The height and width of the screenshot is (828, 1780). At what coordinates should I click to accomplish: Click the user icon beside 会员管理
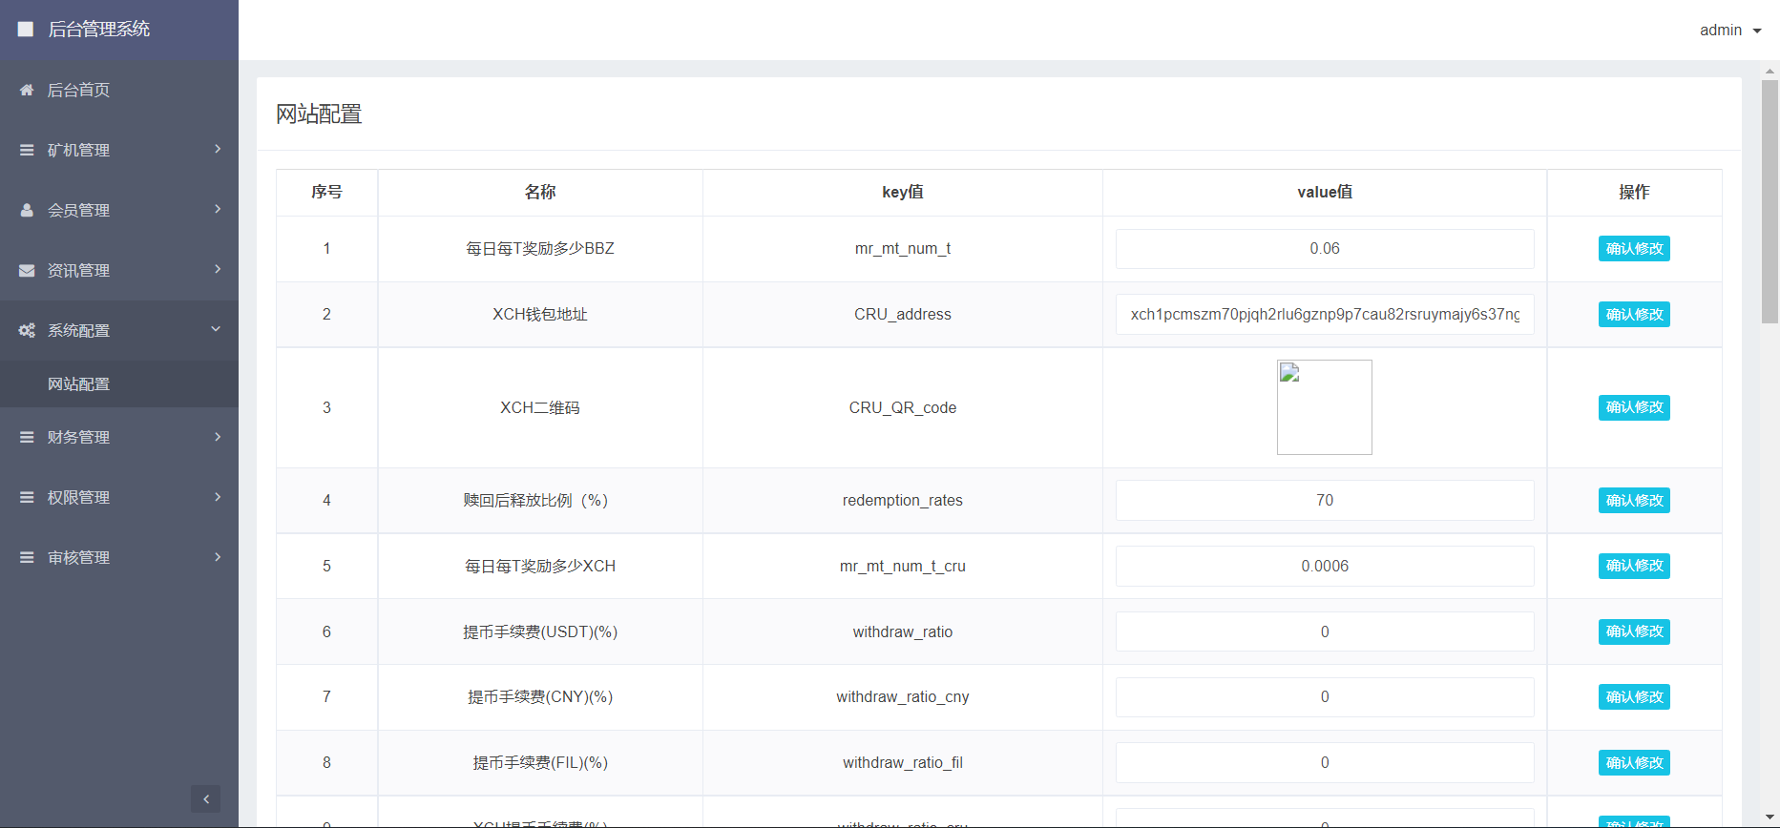click(27, 210)
